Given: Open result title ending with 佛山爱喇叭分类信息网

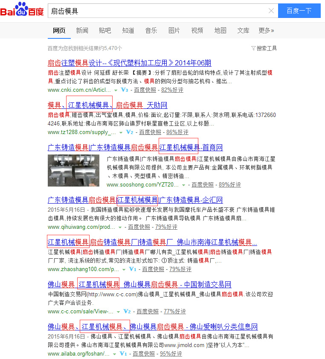Looking at the screenshot, I should click(153, 327).
